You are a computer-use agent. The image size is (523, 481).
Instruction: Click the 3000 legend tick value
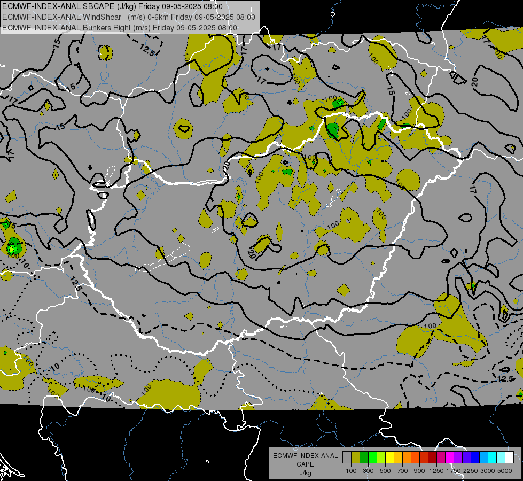coord(488,471)
